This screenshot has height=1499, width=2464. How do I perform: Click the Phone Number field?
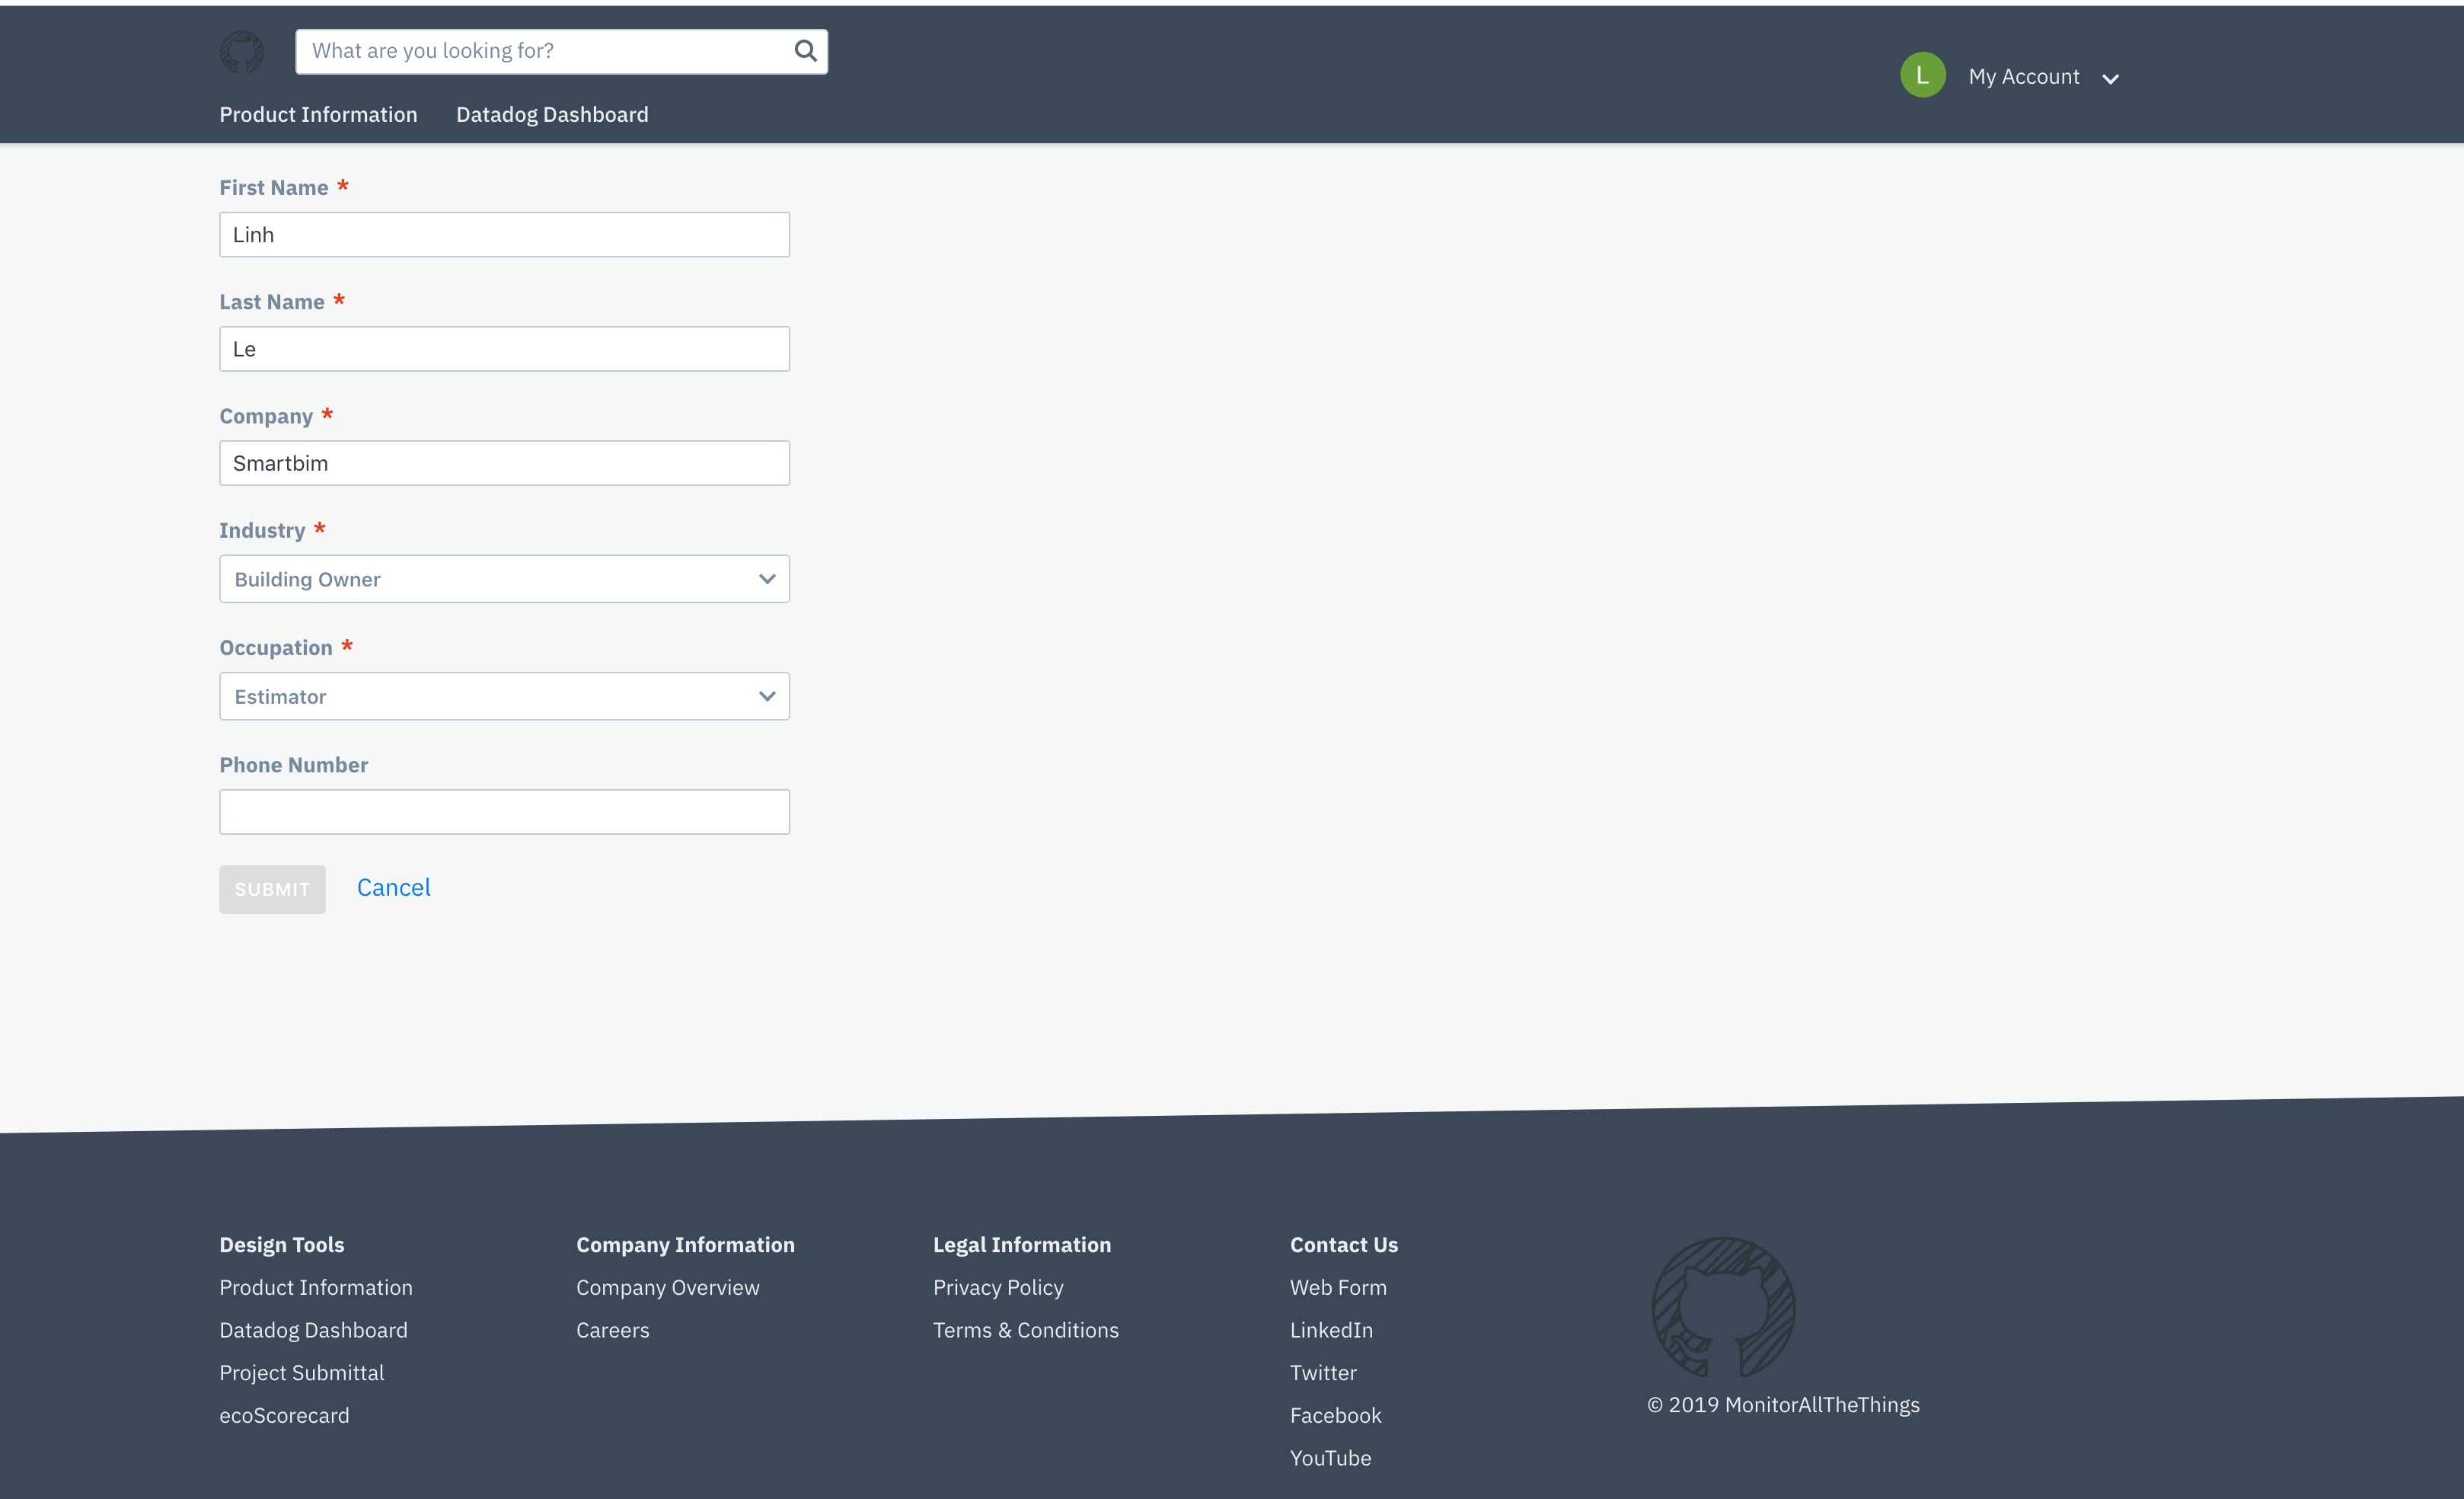coord(504,812)
